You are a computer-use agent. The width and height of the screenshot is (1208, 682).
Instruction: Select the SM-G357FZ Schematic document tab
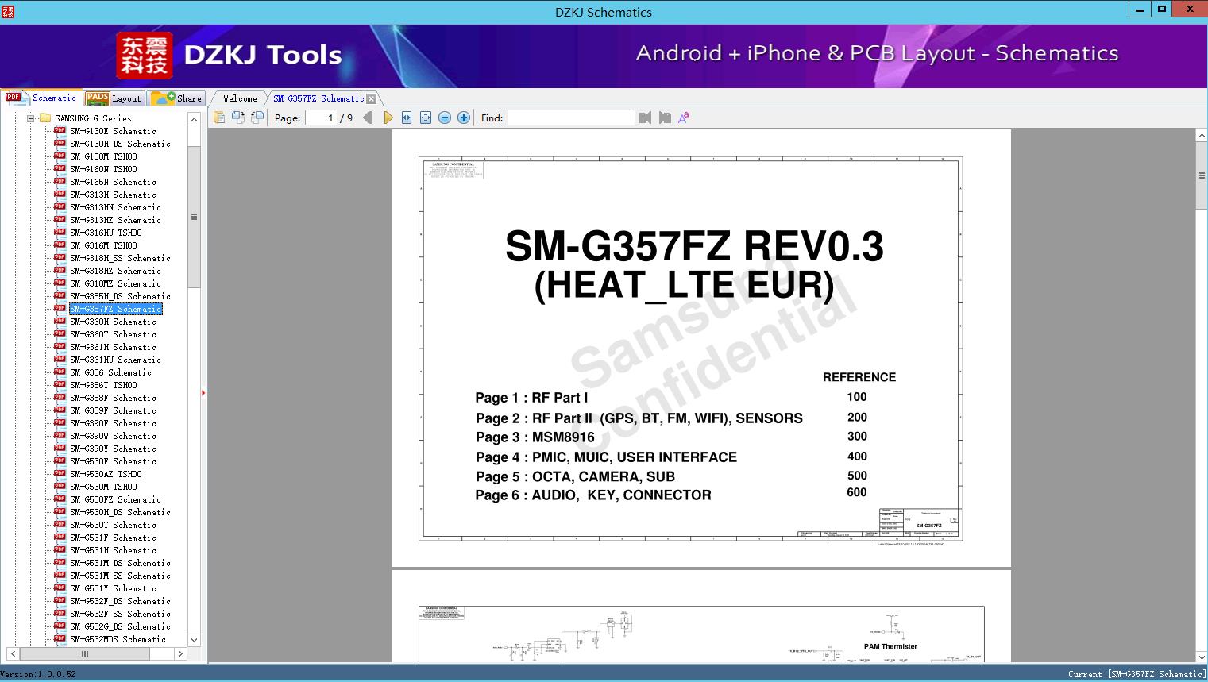pyautogui.click(x=318, y=98)
